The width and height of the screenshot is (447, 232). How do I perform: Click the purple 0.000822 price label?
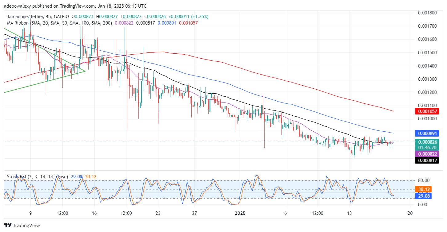click(x=427, y=154)
